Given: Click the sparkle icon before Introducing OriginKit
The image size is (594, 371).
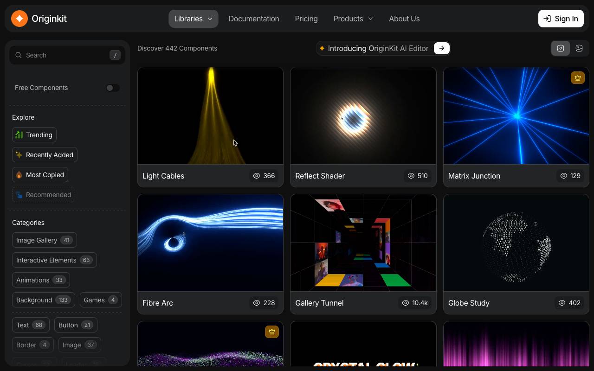Looking at the screenshot, I should [x=322, y=48].
